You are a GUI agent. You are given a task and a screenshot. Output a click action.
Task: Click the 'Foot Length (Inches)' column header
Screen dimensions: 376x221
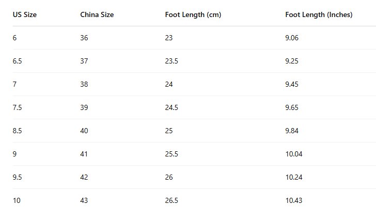pos(319,14)
